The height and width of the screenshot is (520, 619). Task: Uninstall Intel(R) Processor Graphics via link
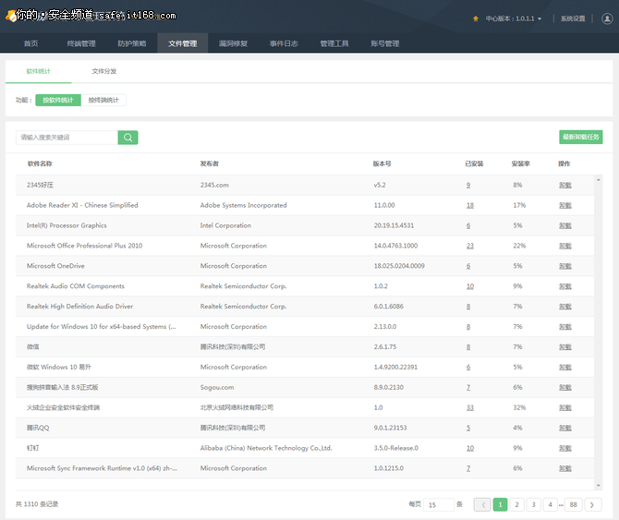pos(565,225)
